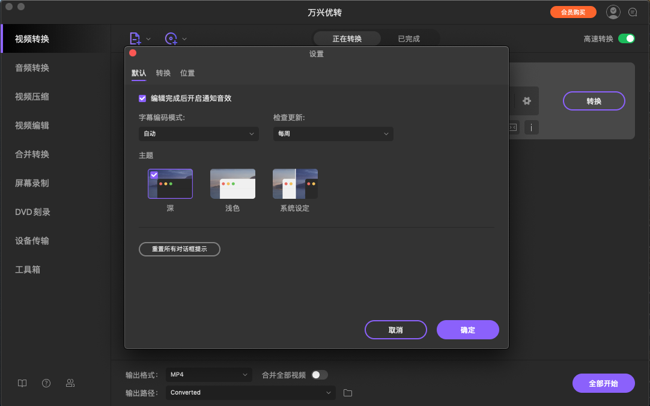Click the user account avatar top right

[613, 11]
